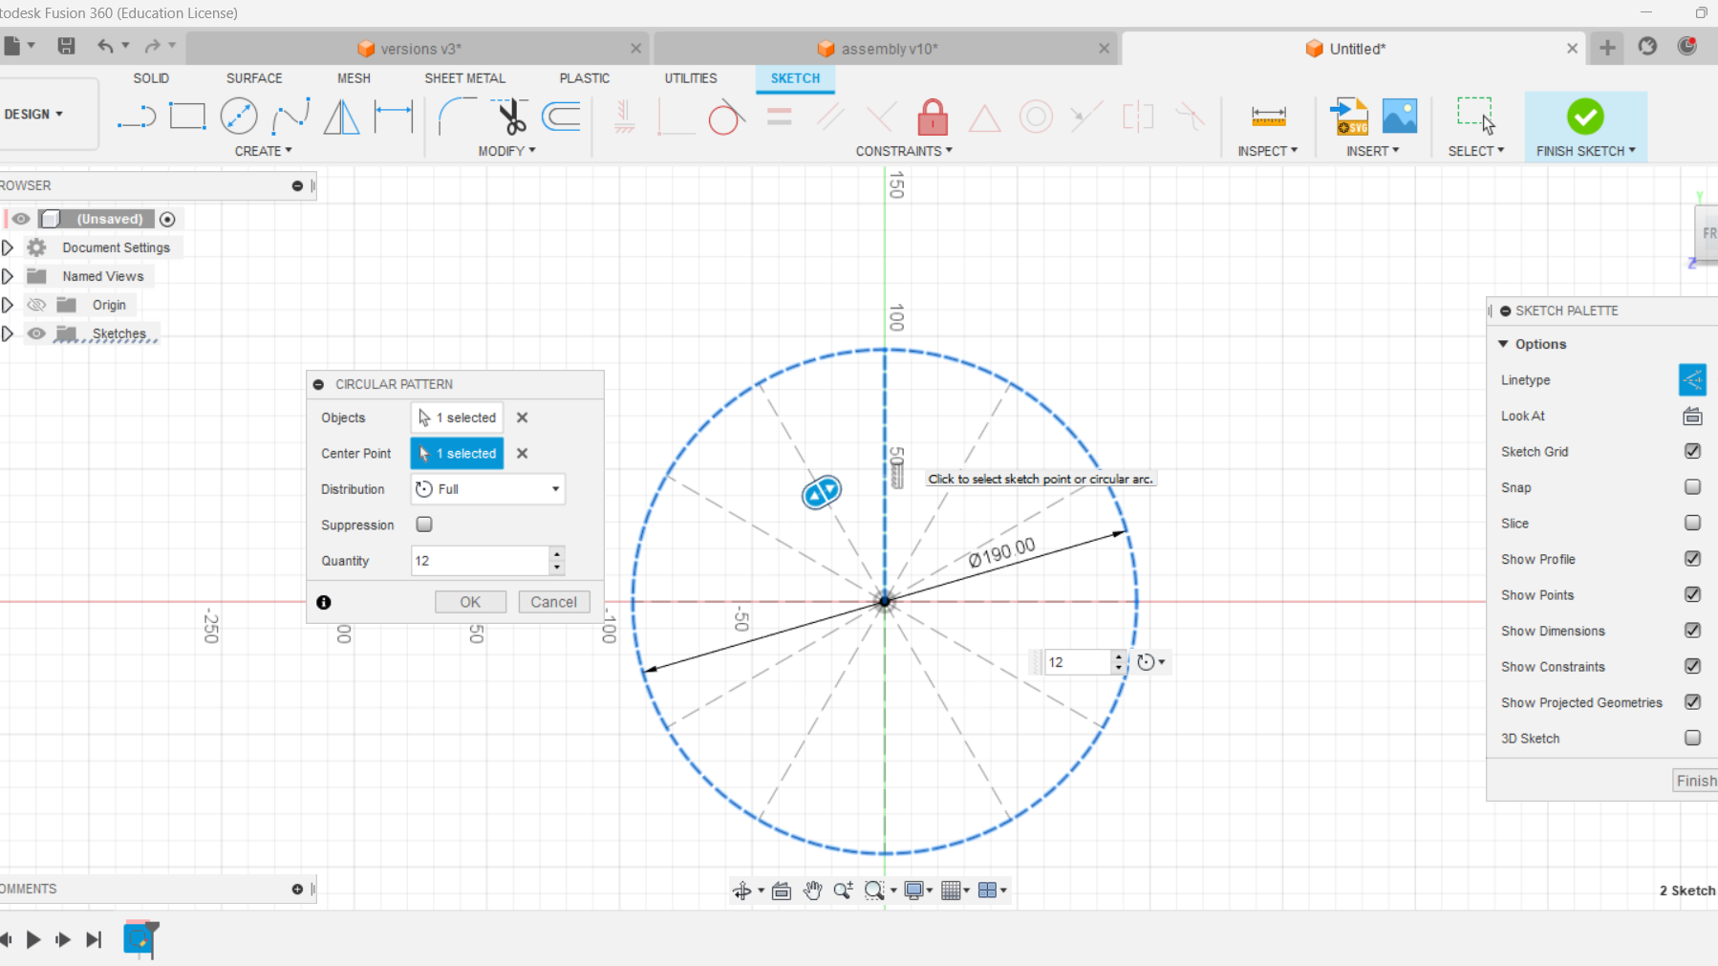Image resolution: width=1718 pixels, height=966 pixels.
Task: Activate the Center Diameter Circle tool
Action: pyautogui.click(x=239, y=115)
